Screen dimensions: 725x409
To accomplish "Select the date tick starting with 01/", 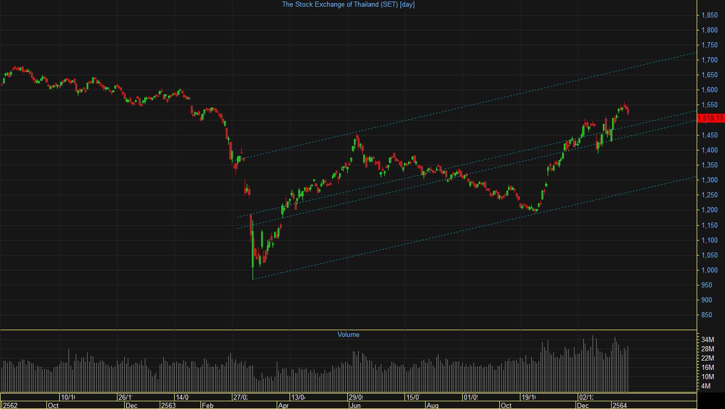I will point(470,398).
